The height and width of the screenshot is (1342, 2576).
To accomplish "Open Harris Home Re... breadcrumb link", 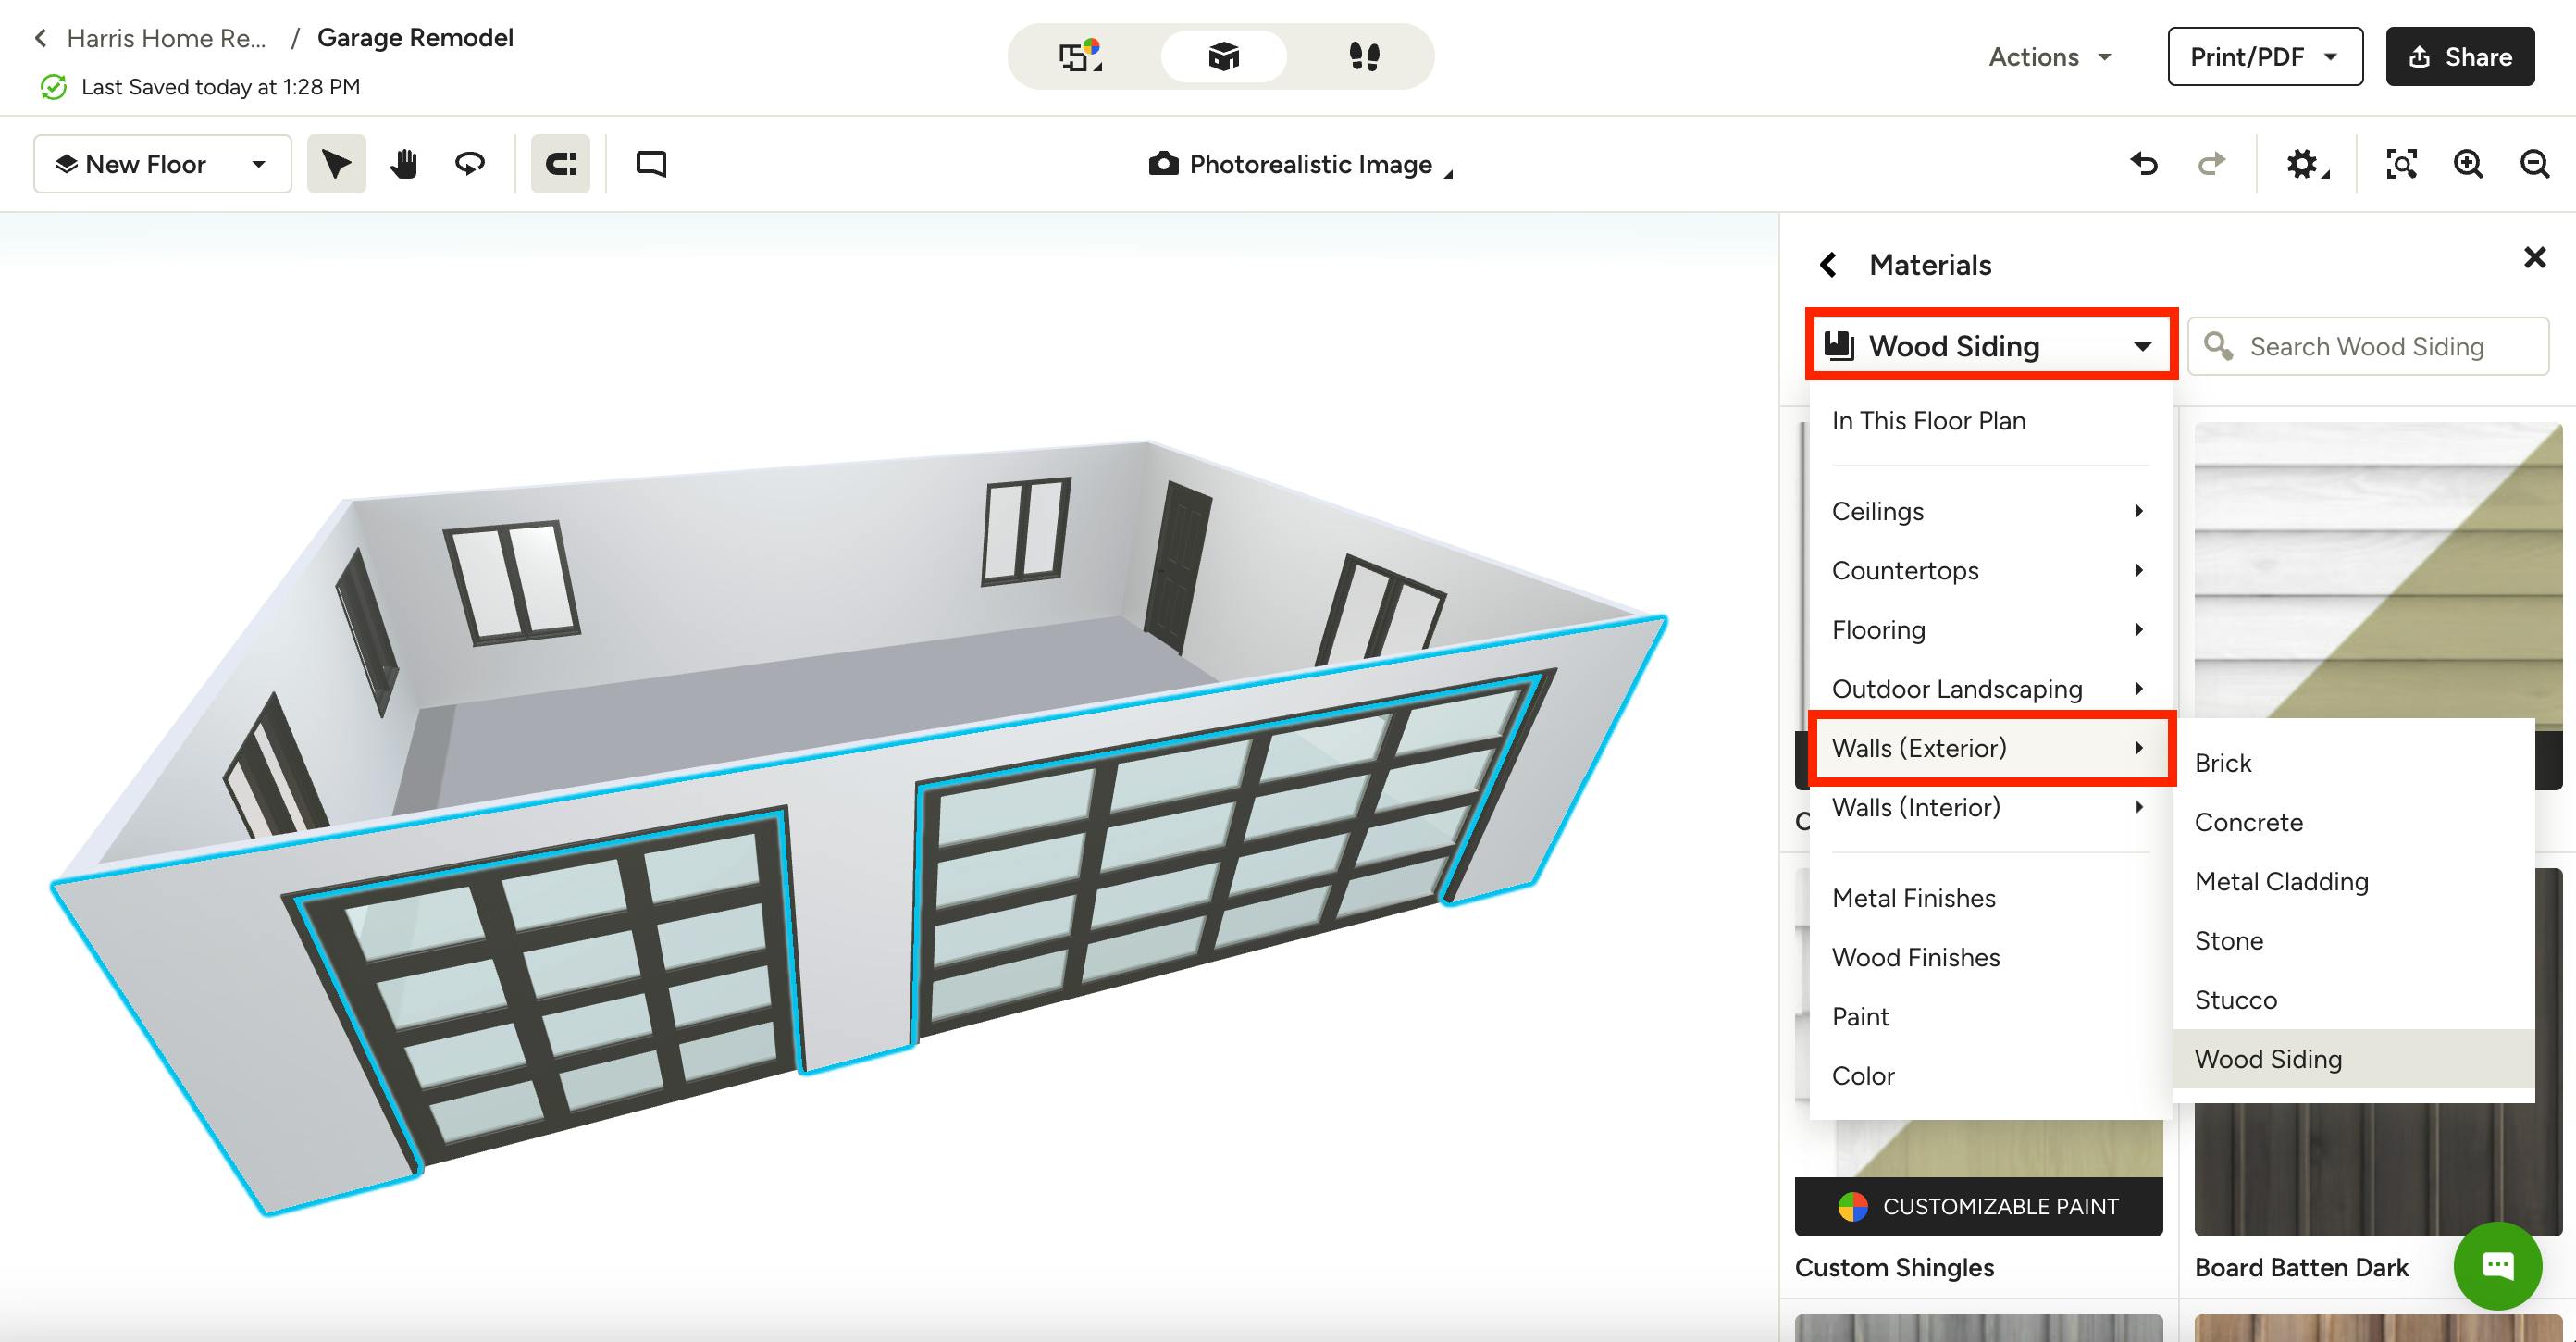I will pyautogui.click(x=166, y=38).
